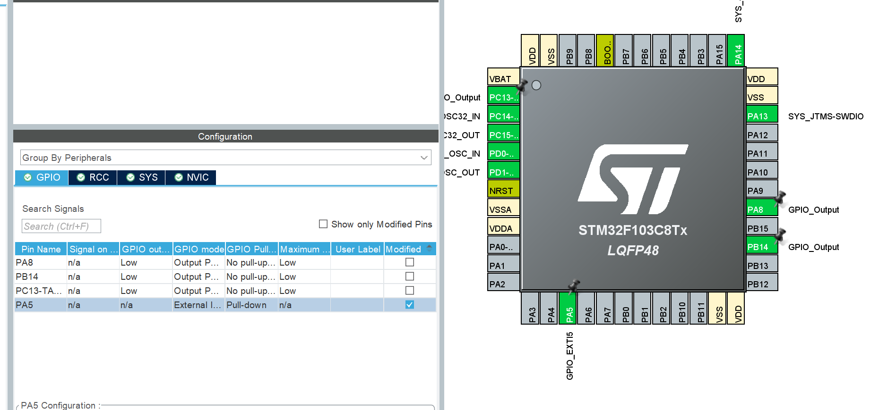Select the PA8 row in the pin table

pyautogui.click(x=225, y=262)
